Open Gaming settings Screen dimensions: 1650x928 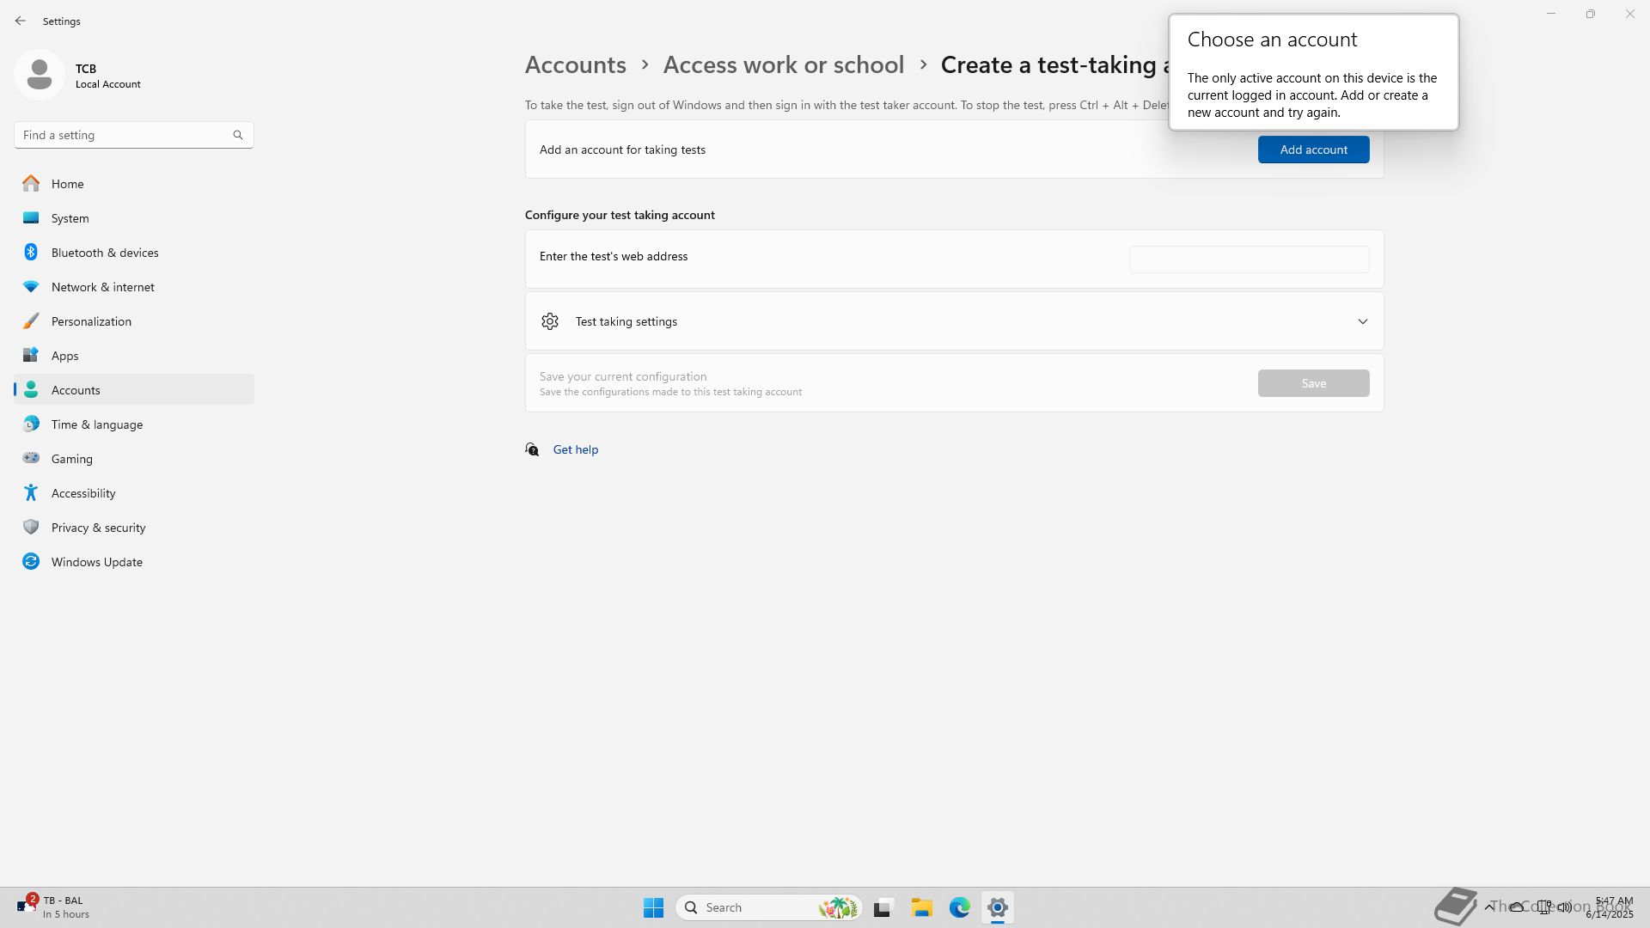(71, 459)
